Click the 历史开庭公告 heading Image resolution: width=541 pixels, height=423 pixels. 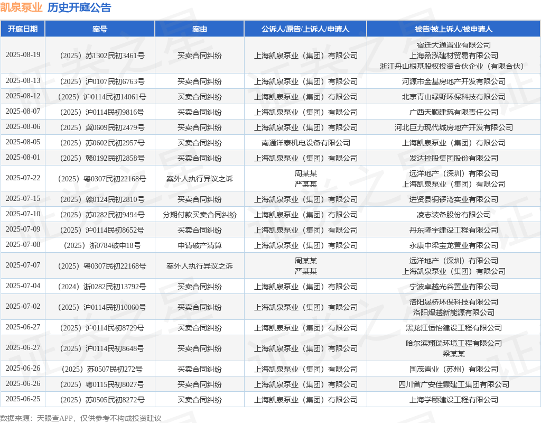(79, 7)
